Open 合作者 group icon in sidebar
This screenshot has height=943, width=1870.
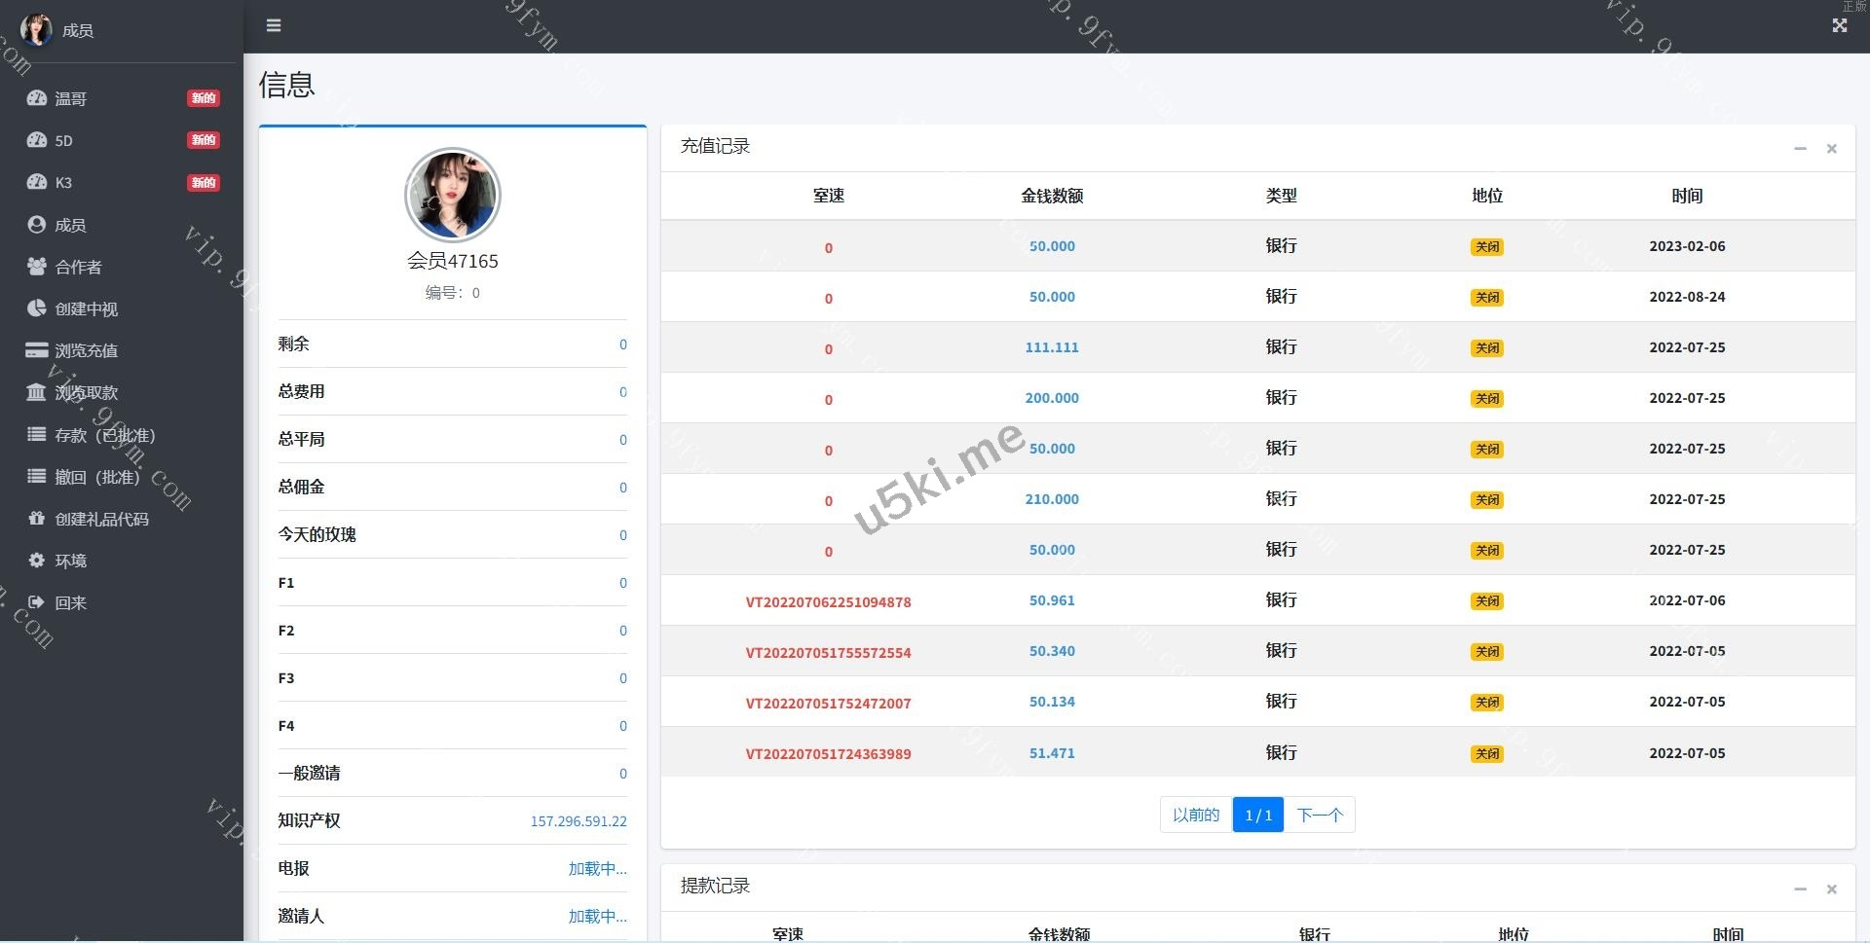(x=37, y=267)
